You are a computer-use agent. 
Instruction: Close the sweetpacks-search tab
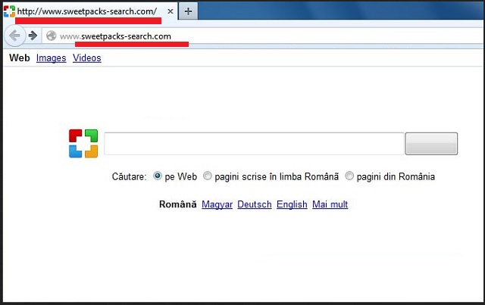point(170,11)
